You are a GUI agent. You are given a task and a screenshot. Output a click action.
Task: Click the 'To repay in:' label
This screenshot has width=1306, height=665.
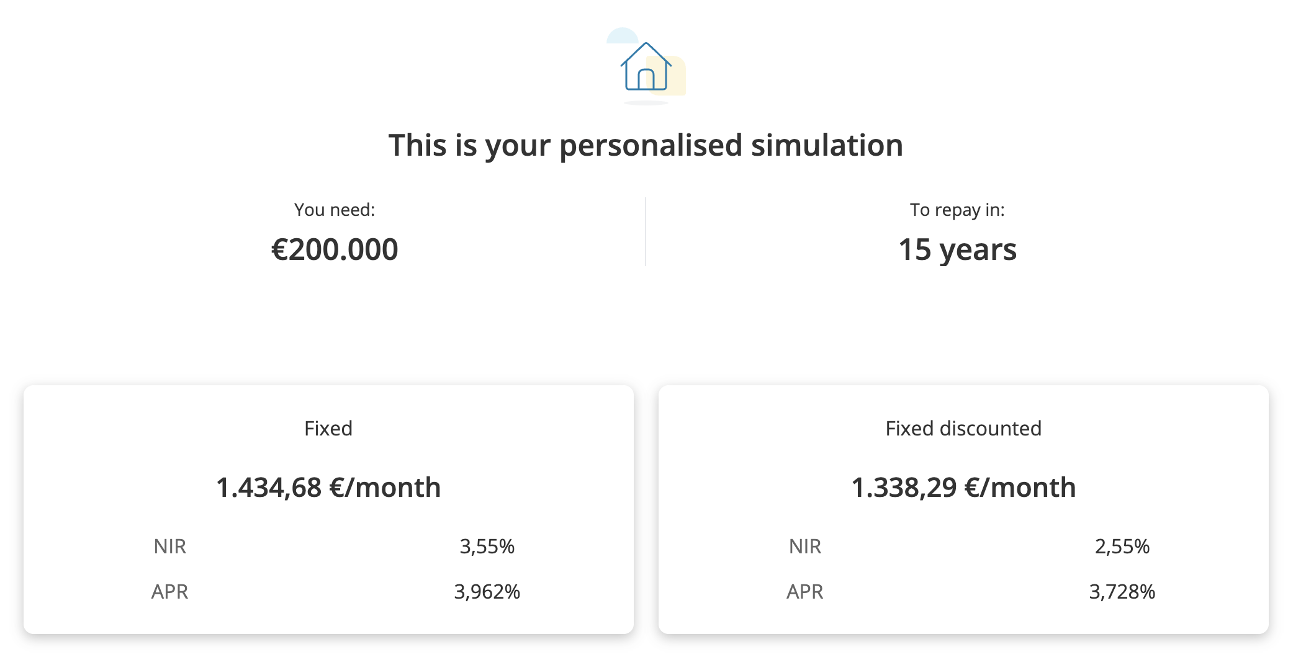click(x=957, y=210)
